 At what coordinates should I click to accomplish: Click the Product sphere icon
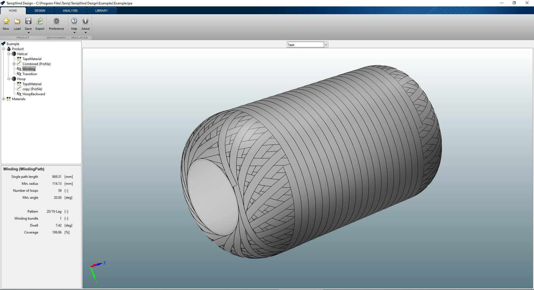click(9, 49)
